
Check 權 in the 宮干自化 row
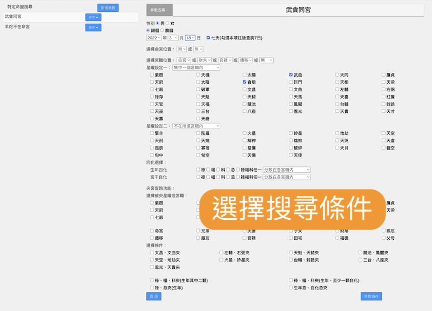coord(208,177)
